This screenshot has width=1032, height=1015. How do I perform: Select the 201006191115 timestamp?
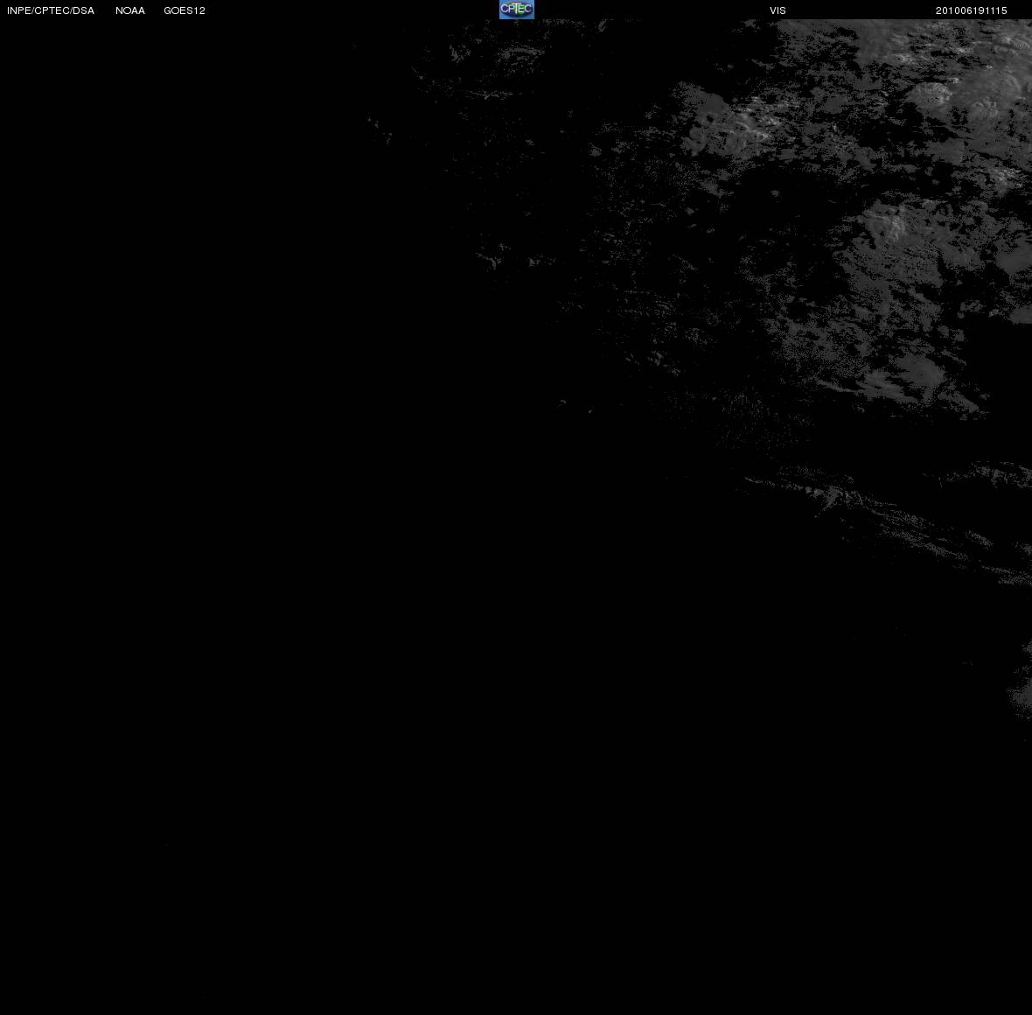click(972, 10)
